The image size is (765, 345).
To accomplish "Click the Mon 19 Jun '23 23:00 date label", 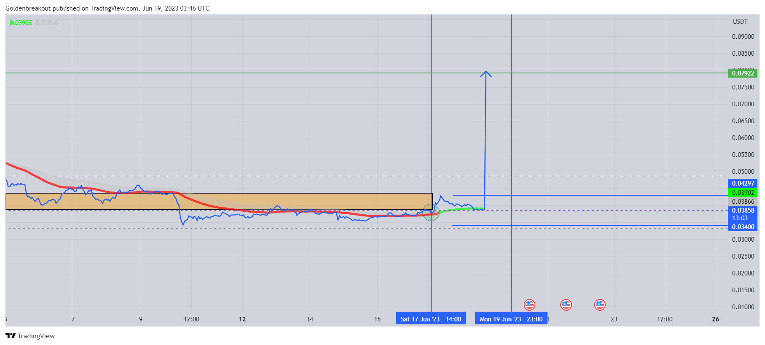I will coord(511,319).
